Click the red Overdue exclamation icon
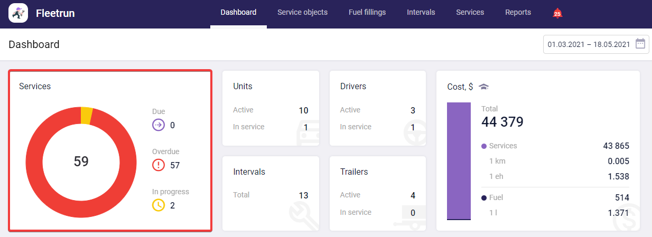 tap(159, 165)
